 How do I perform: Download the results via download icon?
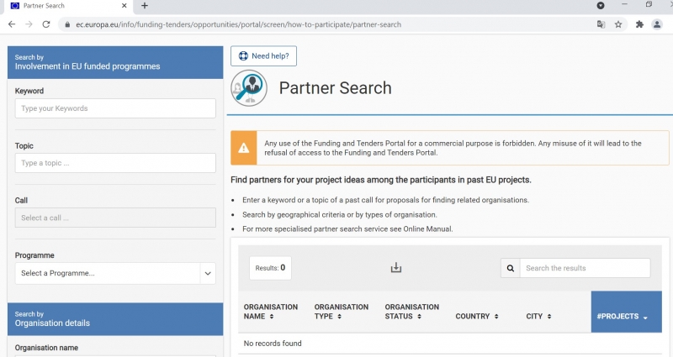(395, 268)
